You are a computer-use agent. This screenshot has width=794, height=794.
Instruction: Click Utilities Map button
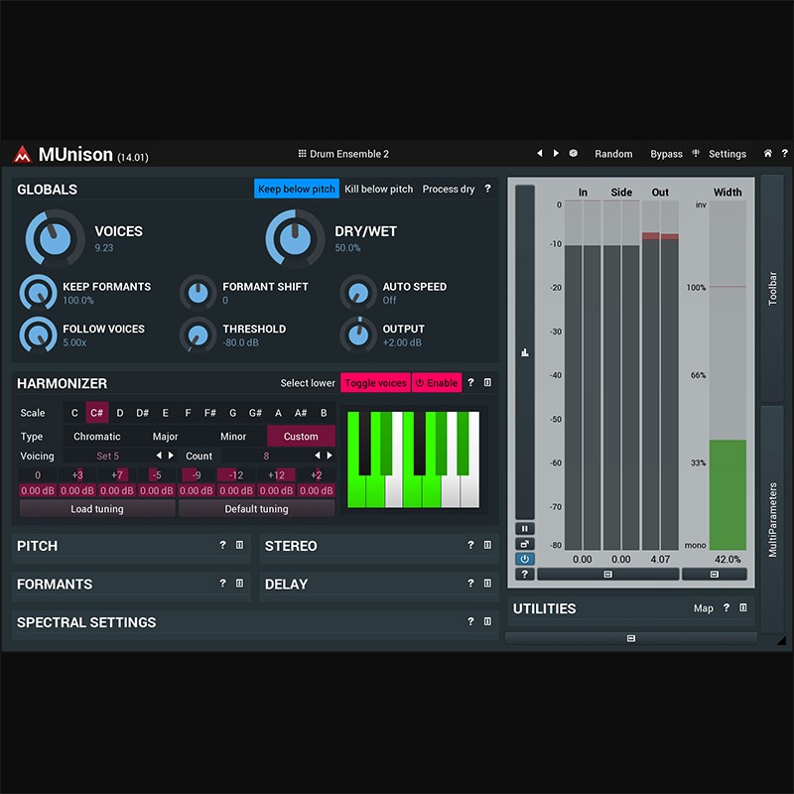pos(704,607)
